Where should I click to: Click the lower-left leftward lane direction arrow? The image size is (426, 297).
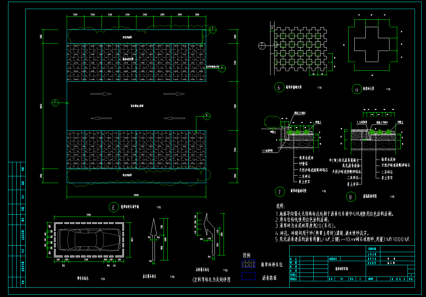pos(101,118)
